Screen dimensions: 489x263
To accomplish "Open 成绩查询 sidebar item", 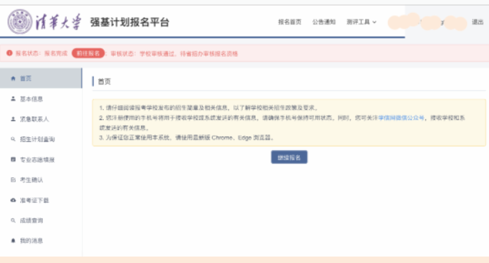I will click(x=41, y=220).
